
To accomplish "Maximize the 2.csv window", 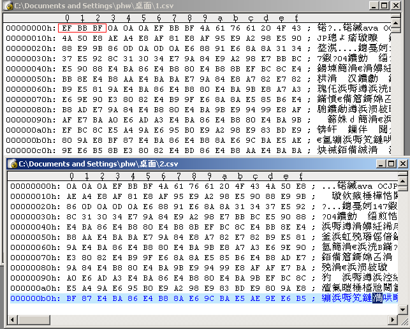I will (391, 164).
